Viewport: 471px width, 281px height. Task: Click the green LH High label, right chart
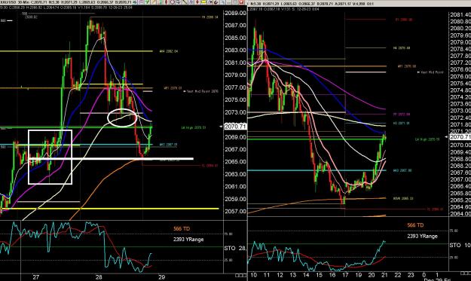click(427, 139)
